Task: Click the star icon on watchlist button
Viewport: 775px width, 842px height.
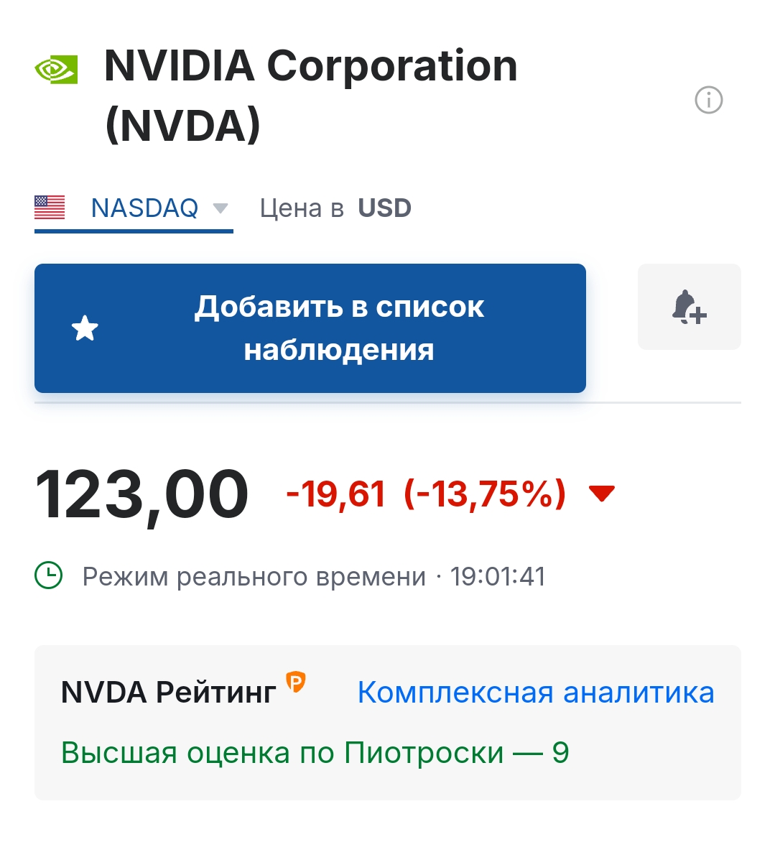Action: 85,328
